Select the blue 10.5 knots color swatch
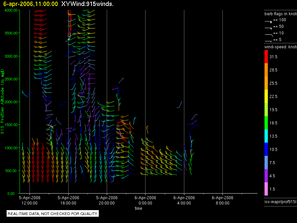This screenshot has width=297, height=223. point(266,149)
